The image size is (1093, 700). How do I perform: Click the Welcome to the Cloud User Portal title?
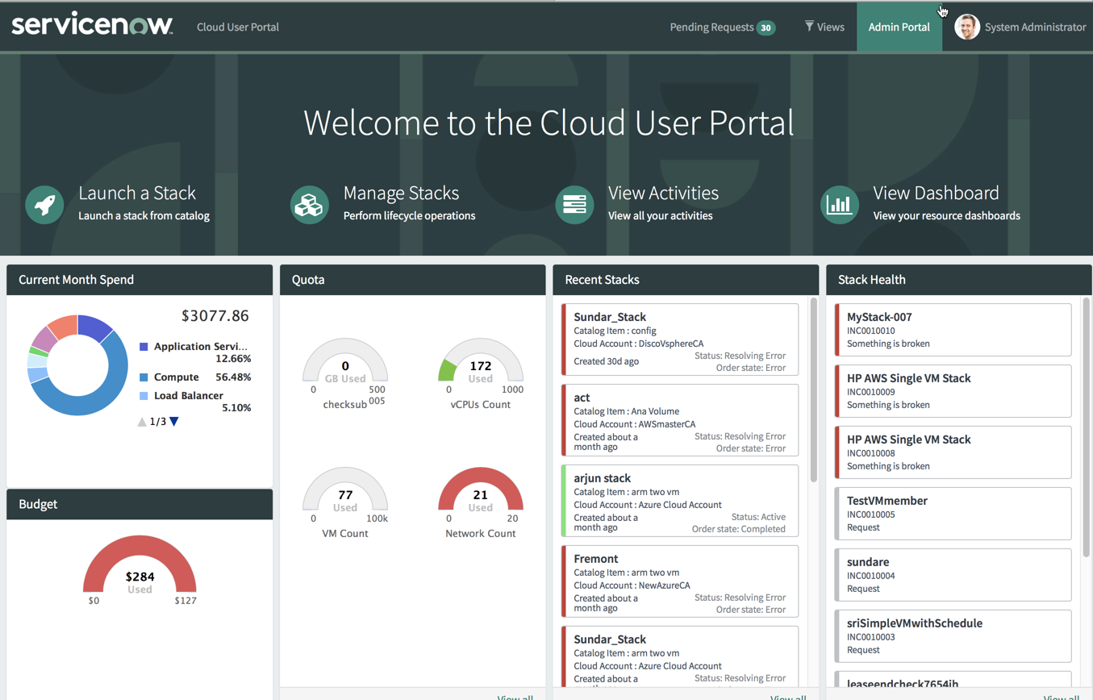[x=549, y=123]
